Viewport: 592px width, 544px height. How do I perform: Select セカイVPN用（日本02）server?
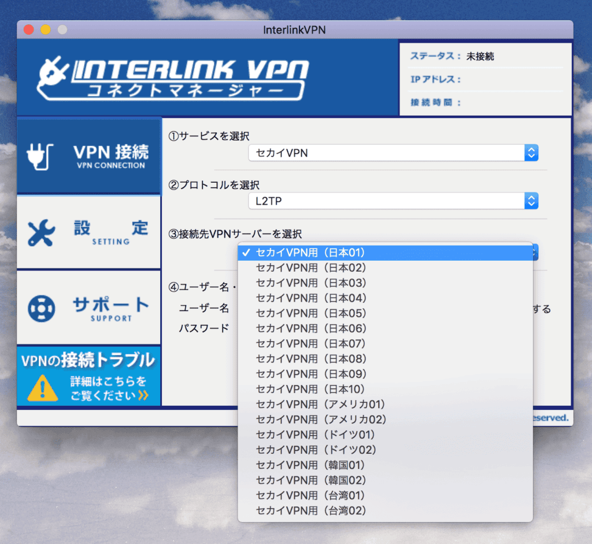coord(385,268)
